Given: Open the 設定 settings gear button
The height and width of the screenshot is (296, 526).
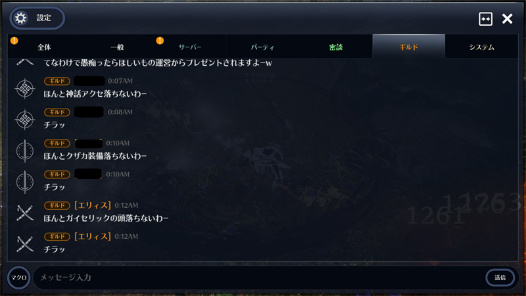Looking at the screenshot, I should click(37, 18).
